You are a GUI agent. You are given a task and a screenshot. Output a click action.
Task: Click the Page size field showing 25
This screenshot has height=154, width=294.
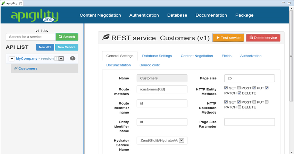point(249,78)
